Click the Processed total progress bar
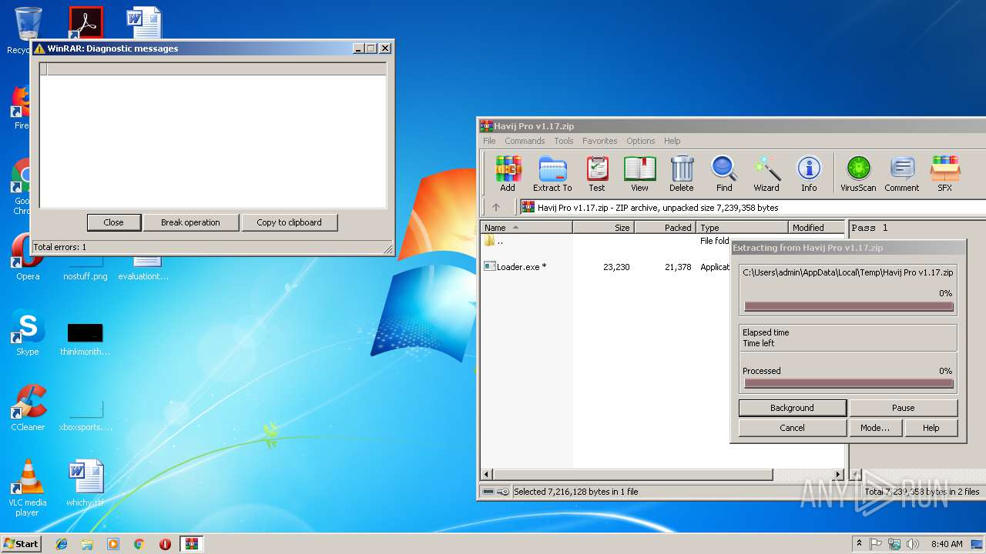Viewport: 986px width, 554px height. point(849,383)
